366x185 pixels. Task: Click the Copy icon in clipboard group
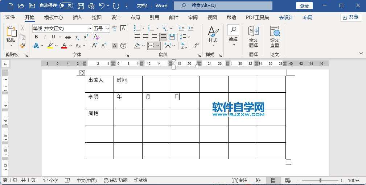pos(22,37)
